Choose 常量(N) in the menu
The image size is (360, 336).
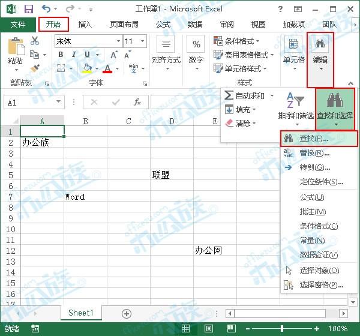pyautogui.click(x=319, y=241)
